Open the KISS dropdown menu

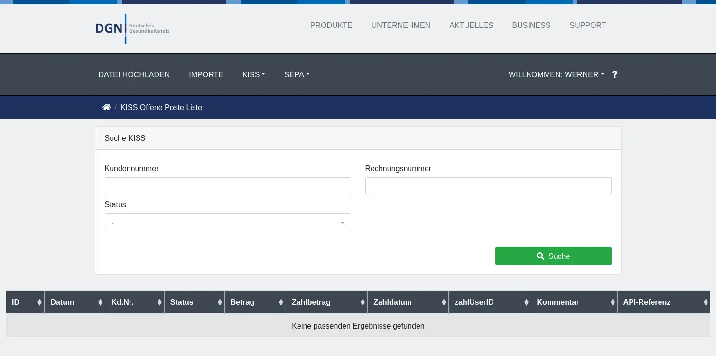[253, 74]
